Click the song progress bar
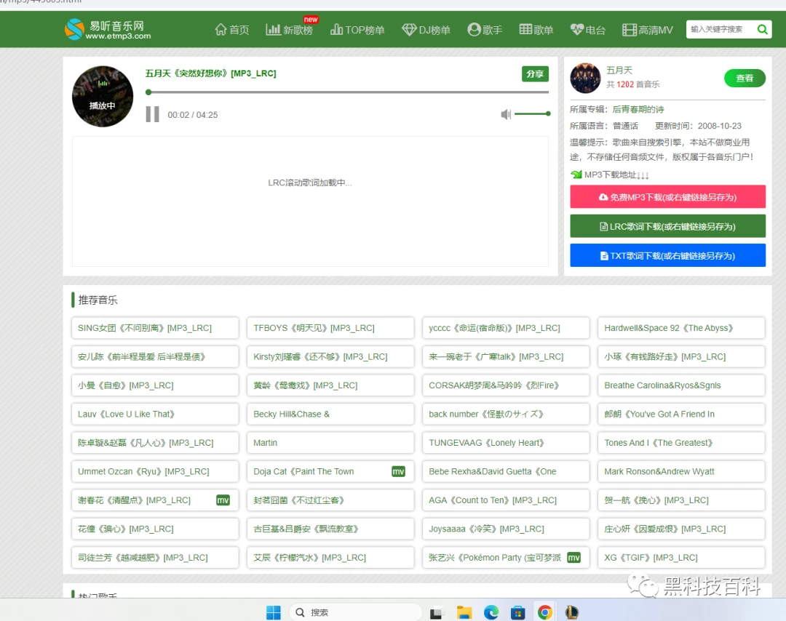This screenshot has height=621, width=786. [x=347, y=92]
